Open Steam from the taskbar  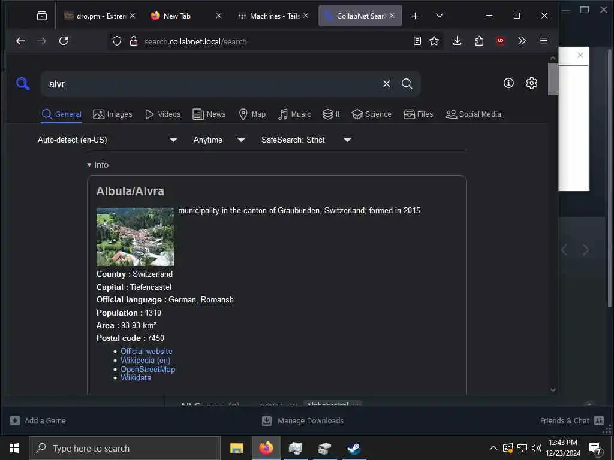[354, 448]
